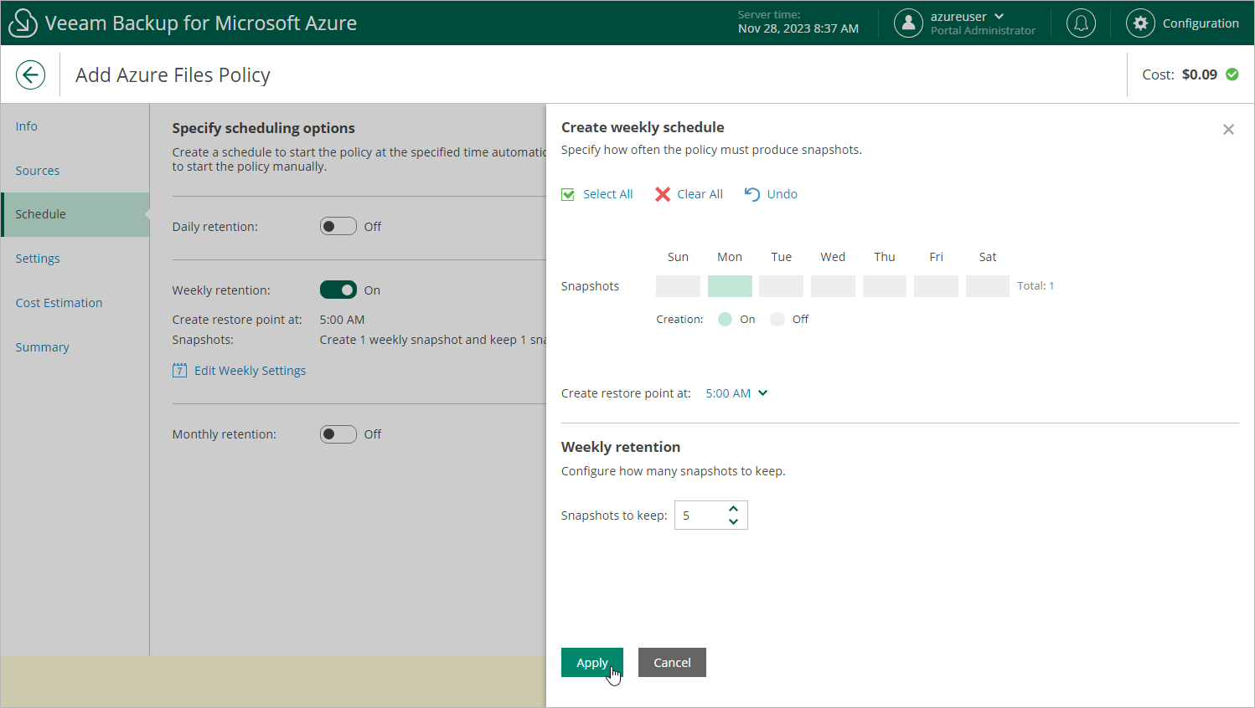The height and width of the screenshot is (708, 1255).
Task: Click the green cost status check icon
Action: 1232,74
